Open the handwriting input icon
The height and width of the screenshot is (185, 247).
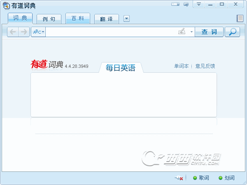coord(182,31)
